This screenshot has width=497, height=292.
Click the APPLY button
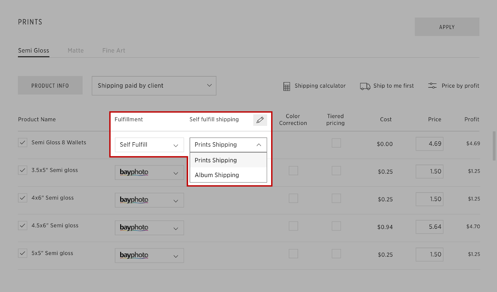(447, 27)
